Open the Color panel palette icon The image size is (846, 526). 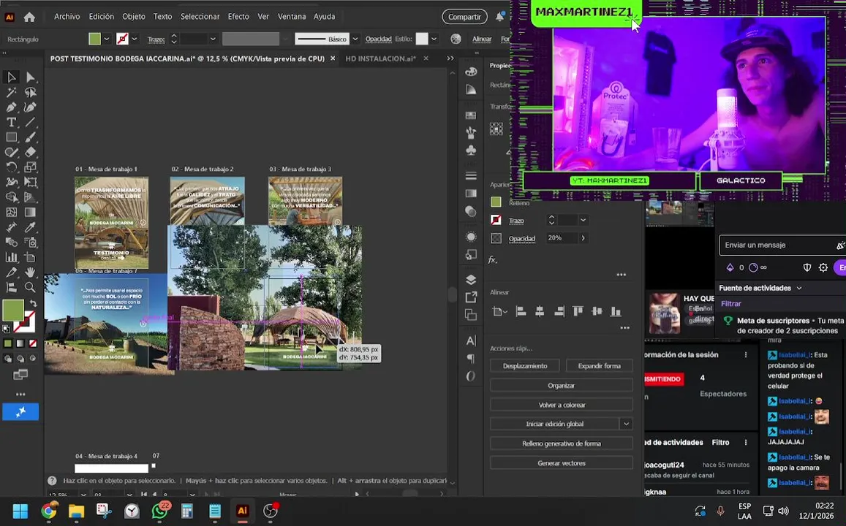click(471, 72)
